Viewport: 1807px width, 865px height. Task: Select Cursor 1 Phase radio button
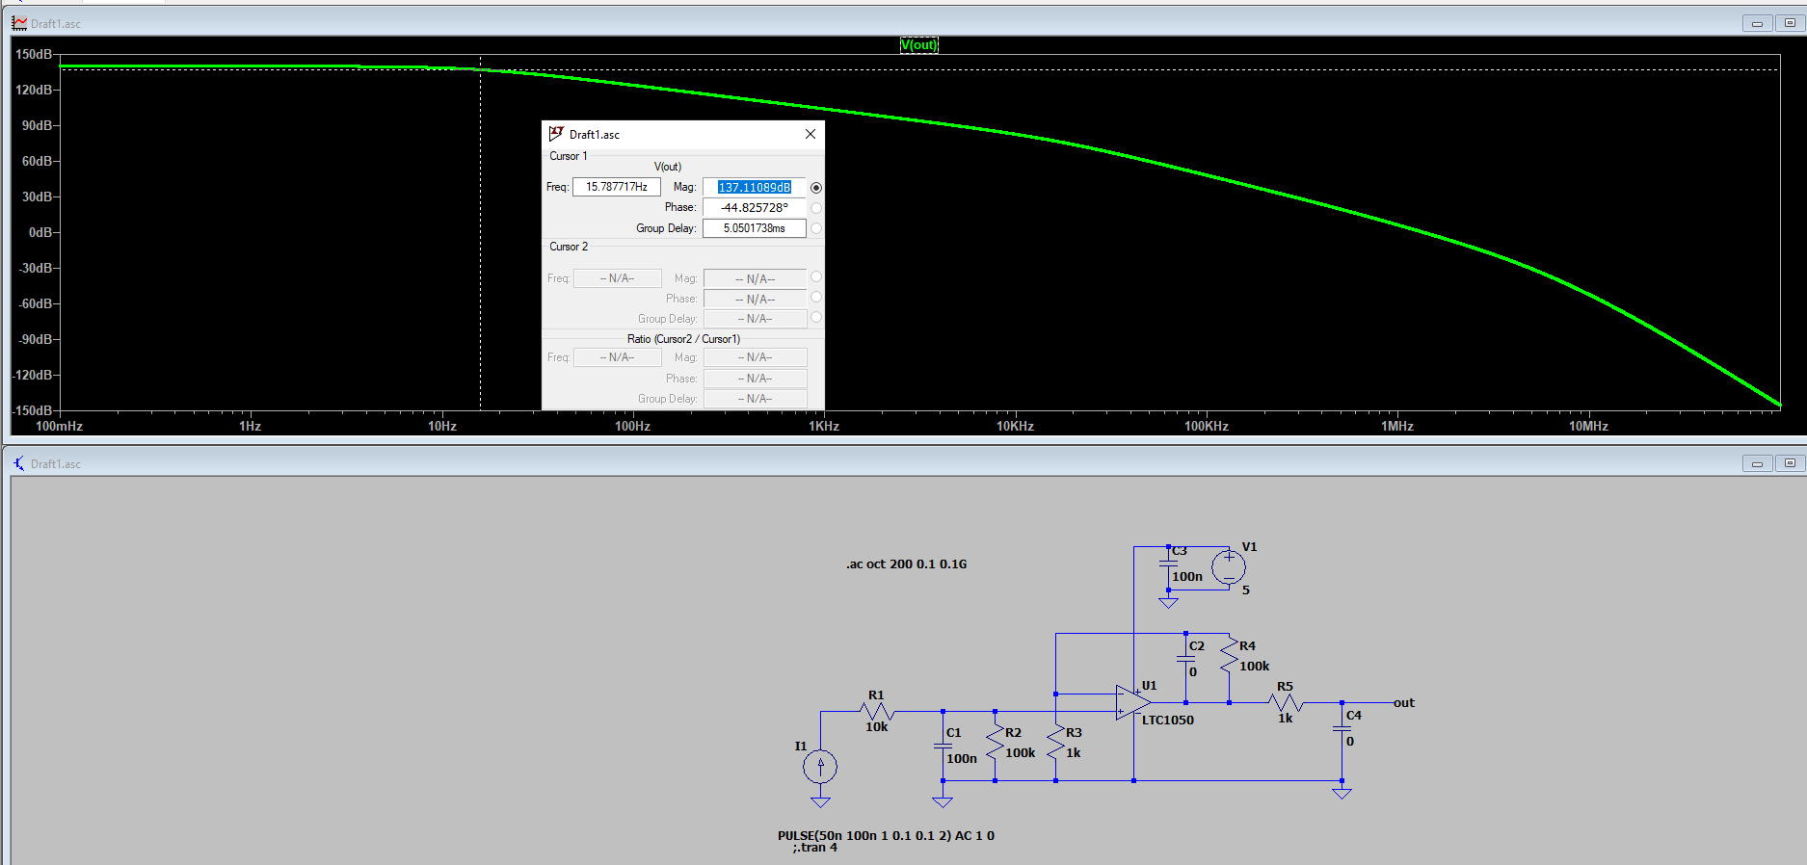(x=816, y=208)
